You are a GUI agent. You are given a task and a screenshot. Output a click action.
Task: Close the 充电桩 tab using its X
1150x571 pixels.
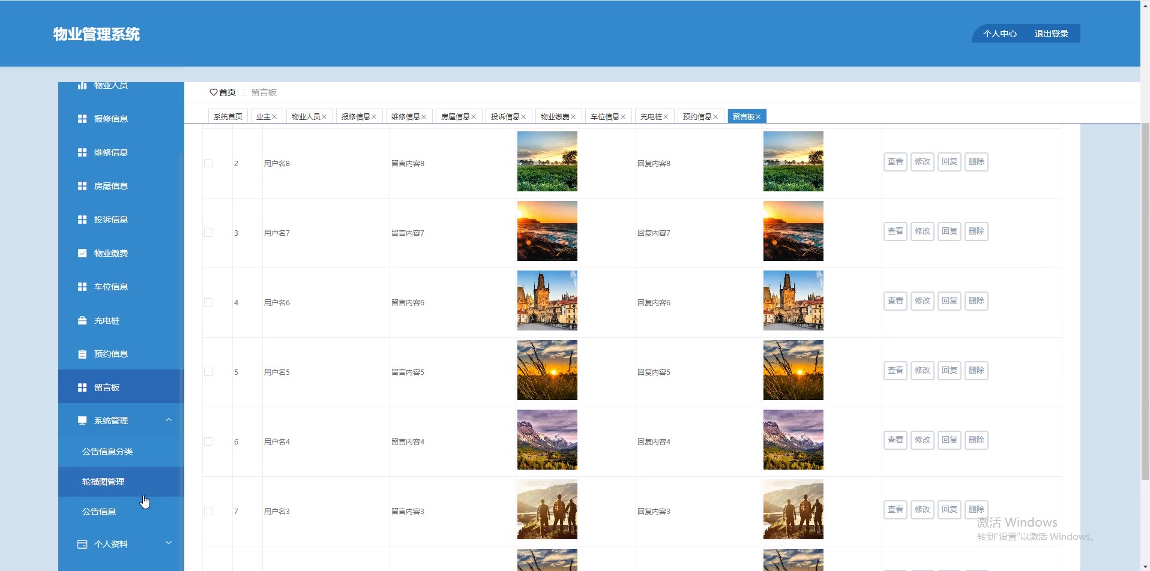click(666, 117)
